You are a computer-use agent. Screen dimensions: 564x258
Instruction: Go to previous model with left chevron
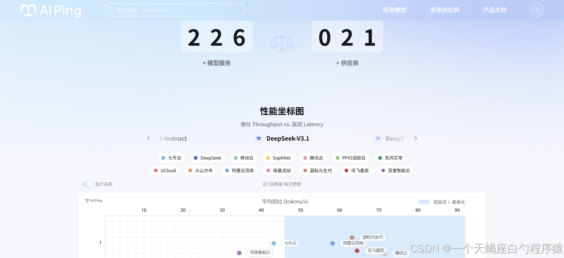tap(148, 138)
